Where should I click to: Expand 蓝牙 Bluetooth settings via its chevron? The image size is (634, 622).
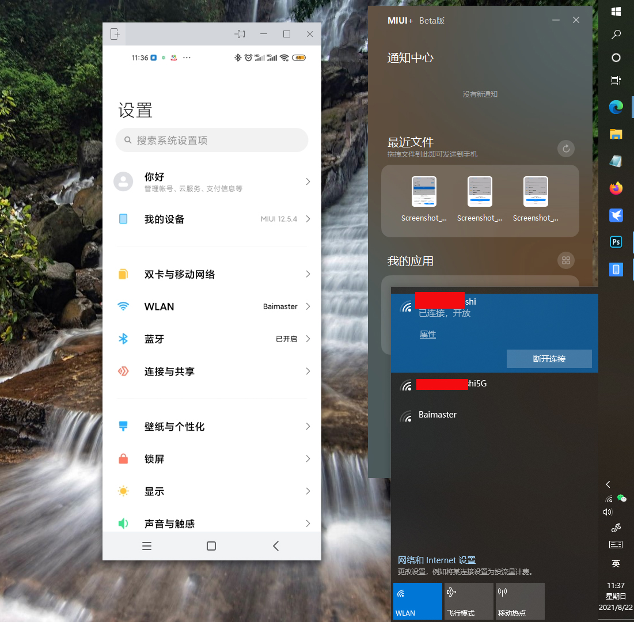pyautogui.click(x=307, y=339)
